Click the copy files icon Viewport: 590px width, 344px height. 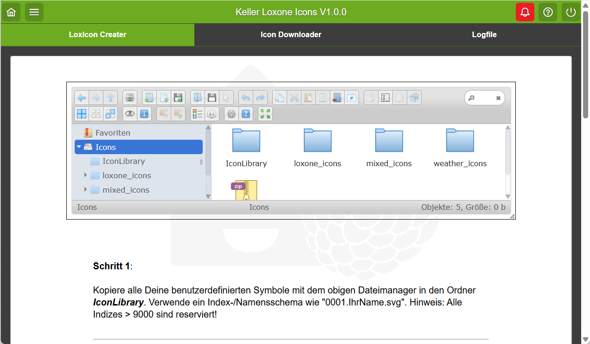click(279, 97)
